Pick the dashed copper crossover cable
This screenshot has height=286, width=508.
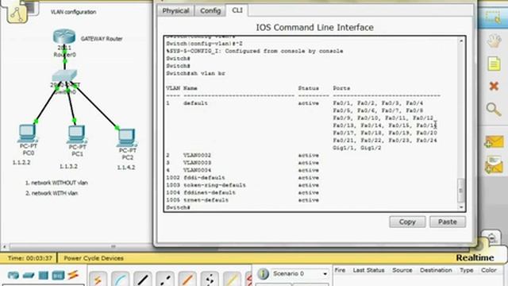tap(165, 279)
